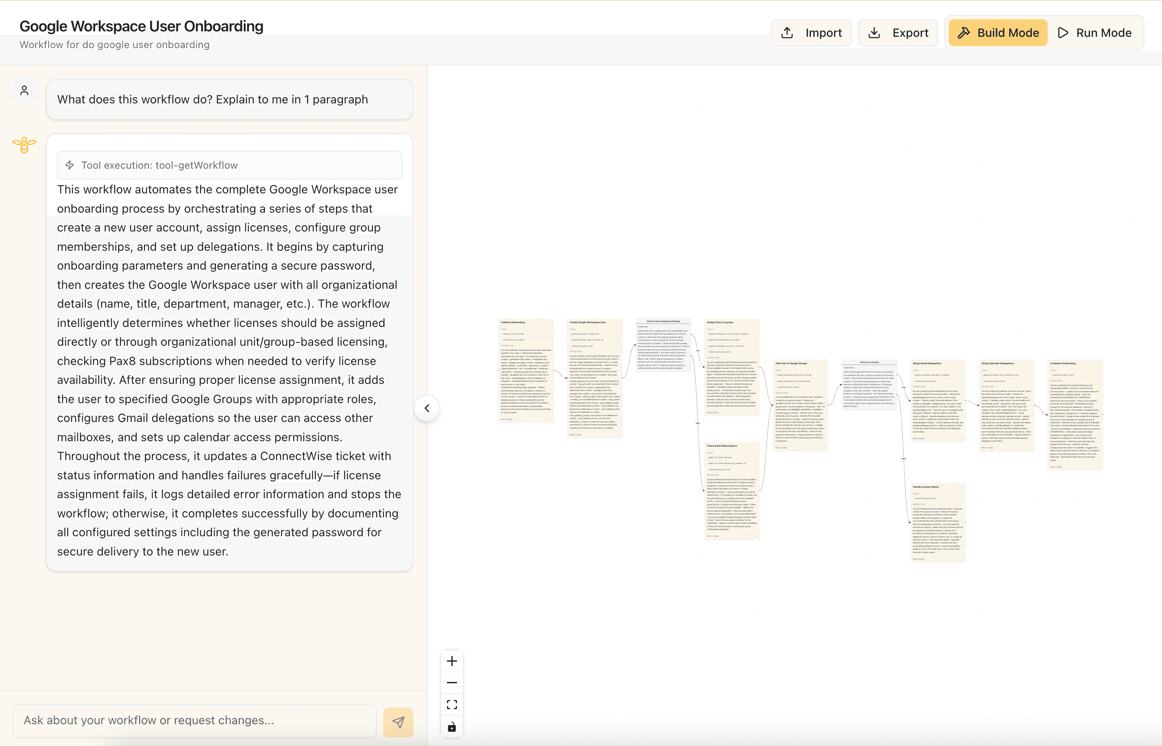
Task: Switch to Build Mode
Action: point(998,33)
